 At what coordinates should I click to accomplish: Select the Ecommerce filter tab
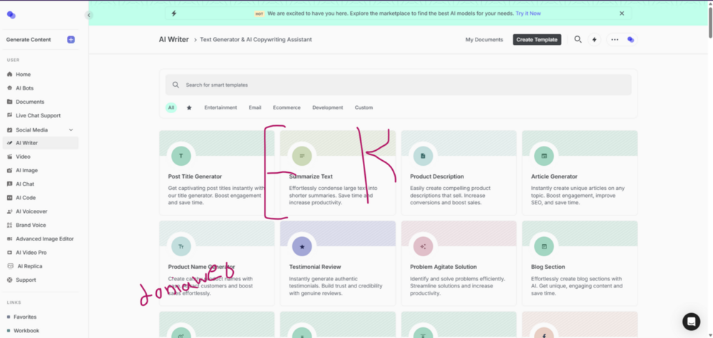287,108
